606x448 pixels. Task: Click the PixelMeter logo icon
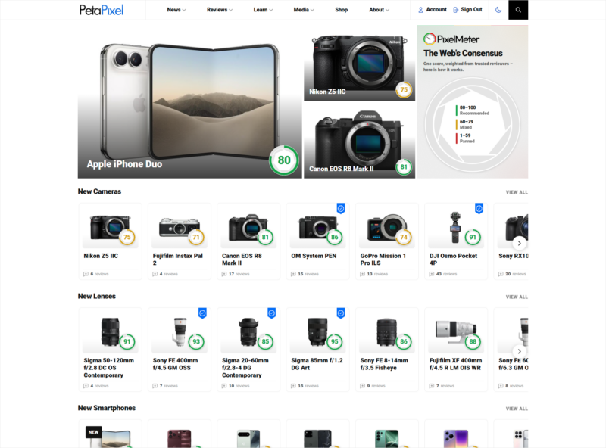pos(430,39)
